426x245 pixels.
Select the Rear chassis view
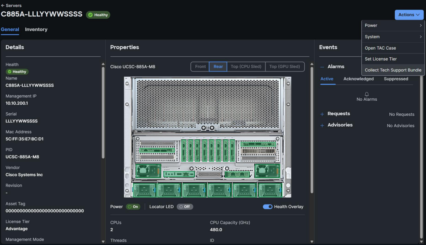click(x=218, y=67)
